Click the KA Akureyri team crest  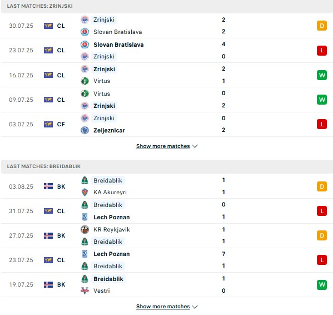[x=85, y=192]
